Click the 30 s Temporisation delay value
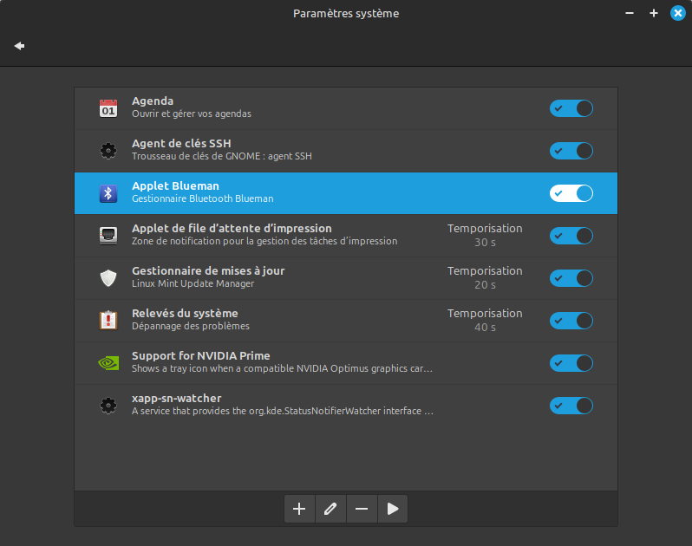Viewport: 692px width, 546px height. [485, 243]
